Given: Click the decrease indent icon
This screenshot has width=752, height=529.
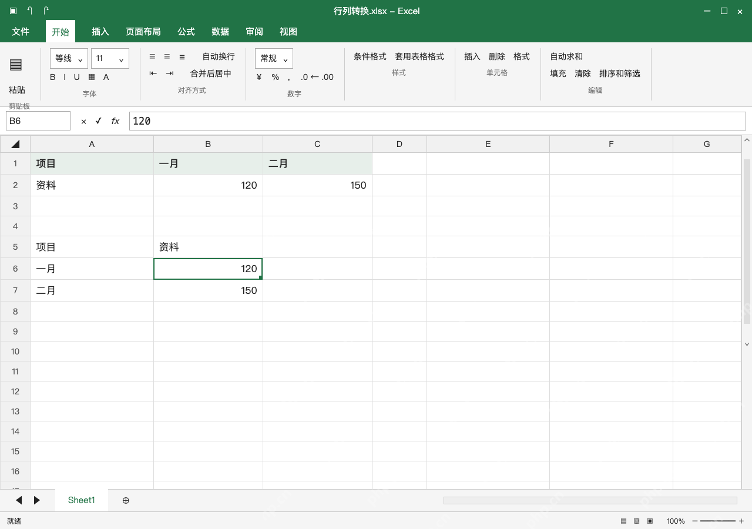Looking at the screenshot, I should click(153, 73).
